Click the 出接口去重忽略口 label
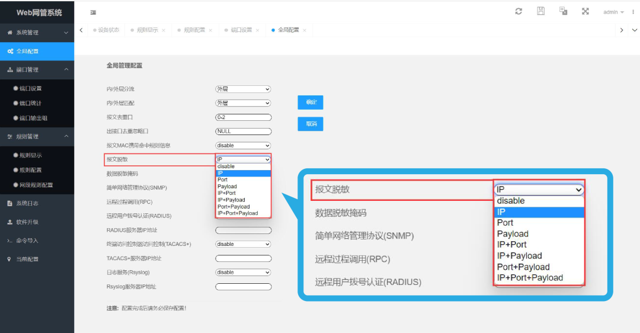 [127, 132]
